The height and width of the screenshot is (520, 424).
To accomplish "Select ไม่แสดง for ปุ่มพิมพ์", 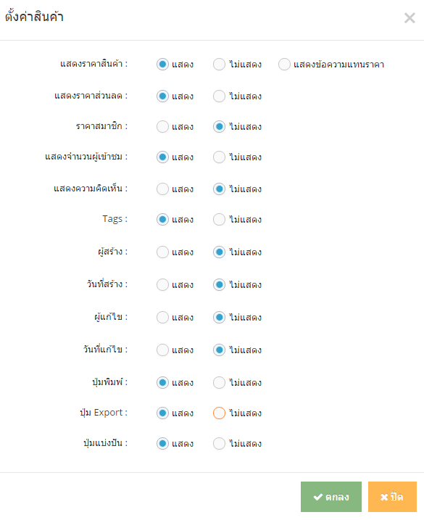I will tap(219, 383).
